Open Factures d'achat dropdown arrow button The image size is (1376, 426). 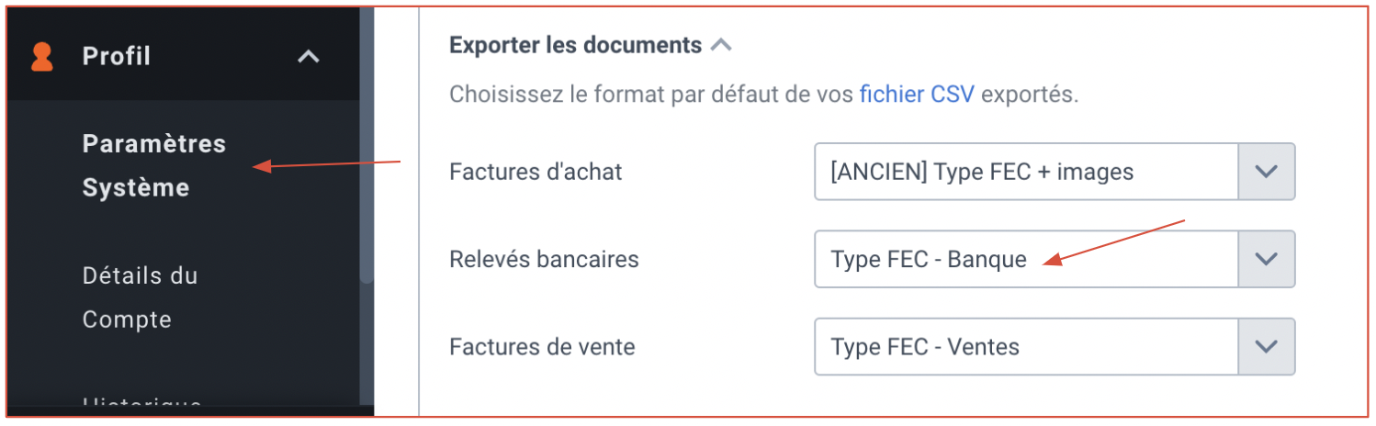(1267, 172)
